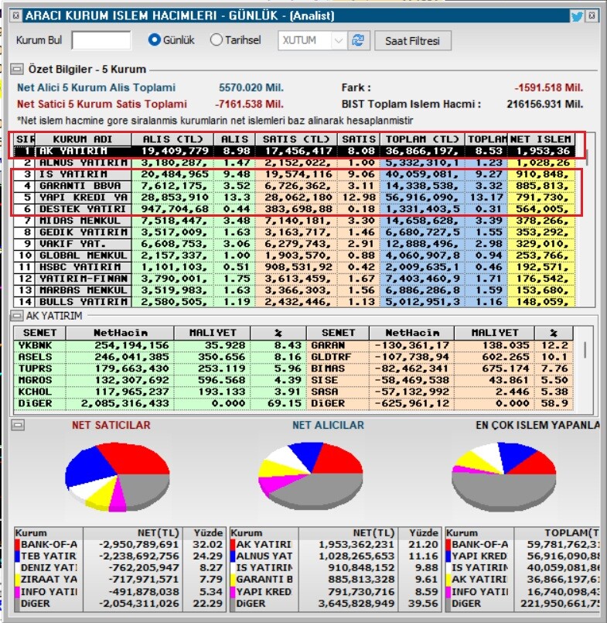
Task: Click the refresh icon beside XUTUM
Action: coord(357,41)
